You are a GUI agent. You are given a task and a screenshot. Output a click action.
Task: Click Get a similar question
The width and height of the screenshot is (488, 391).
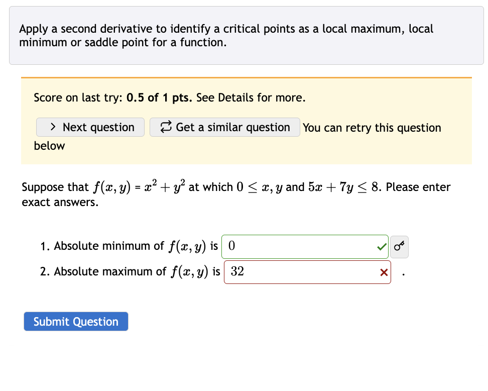coord(224,127)
